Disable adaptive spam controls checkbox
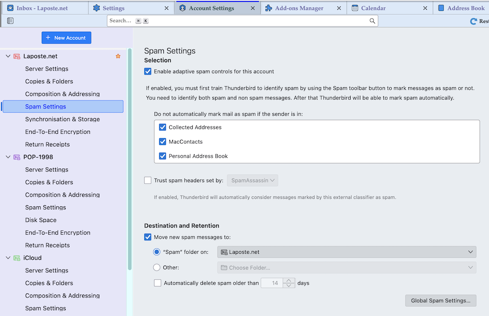 (x=148, y=72)
